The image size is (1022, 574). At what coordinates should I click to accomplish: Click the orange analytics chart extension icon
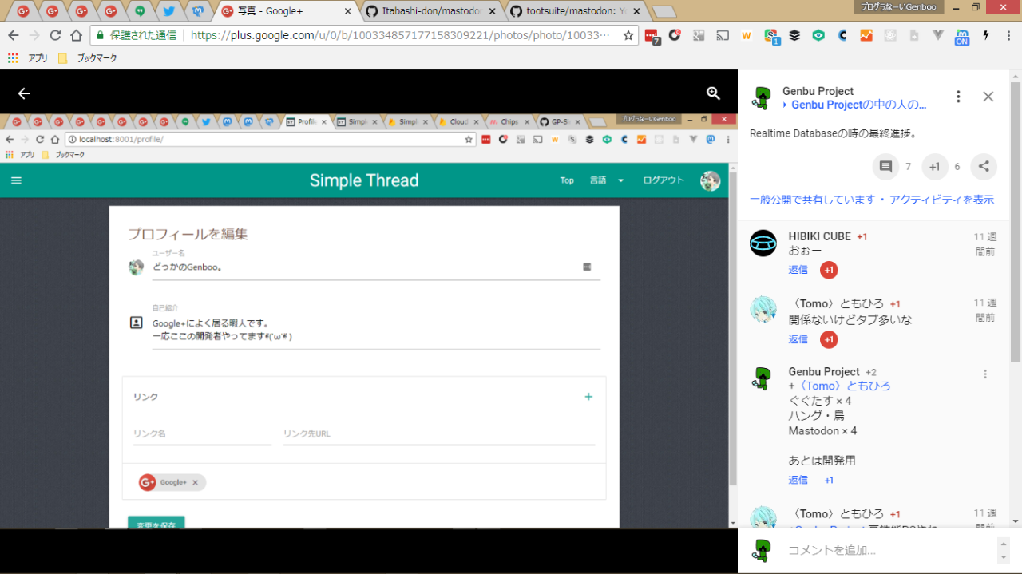(866, 35)
